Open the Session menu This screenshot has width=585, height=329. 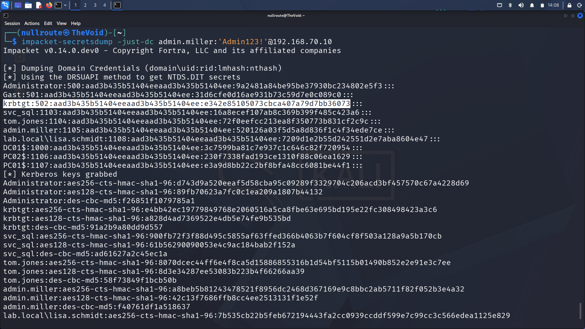12,23
